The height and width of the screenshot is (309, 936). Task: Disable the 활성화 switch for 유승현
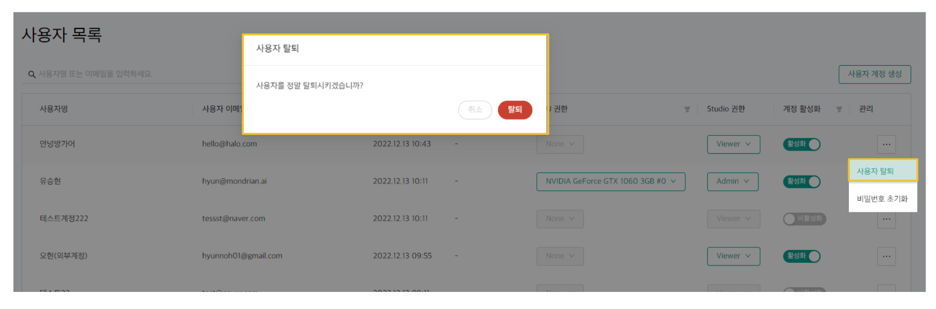(x=802, y=182)
